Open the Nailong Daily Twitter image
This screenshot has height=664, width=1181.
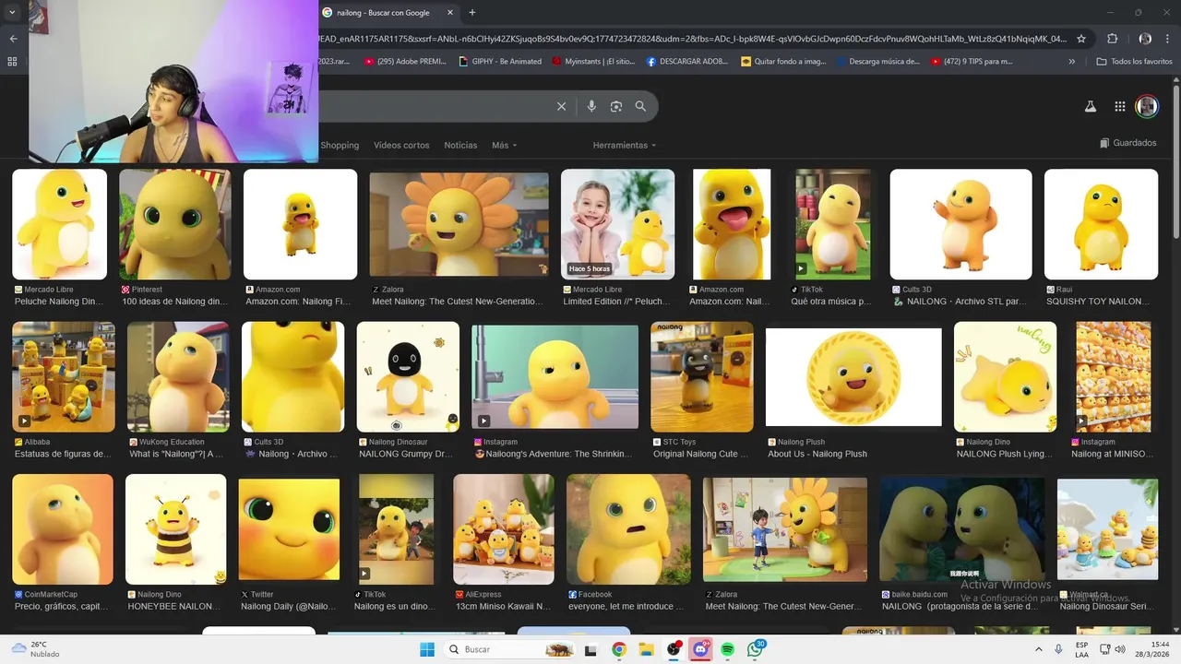tap(289, 529)
